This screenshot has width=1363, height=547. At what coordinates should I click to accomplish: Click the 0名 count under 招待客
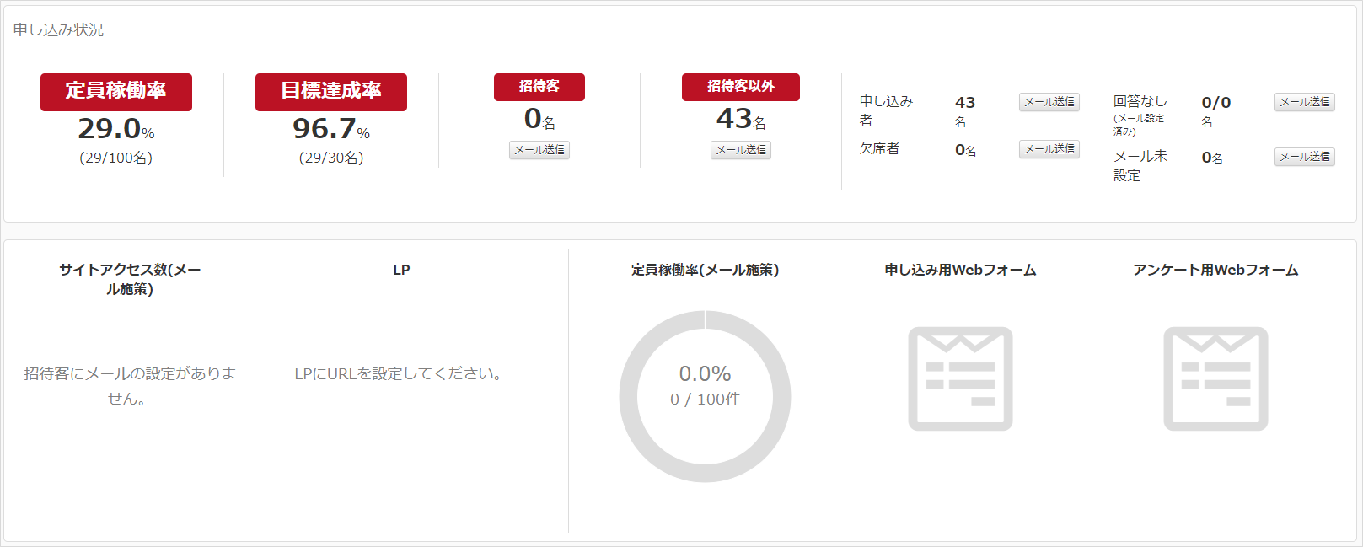coord(539,120)
